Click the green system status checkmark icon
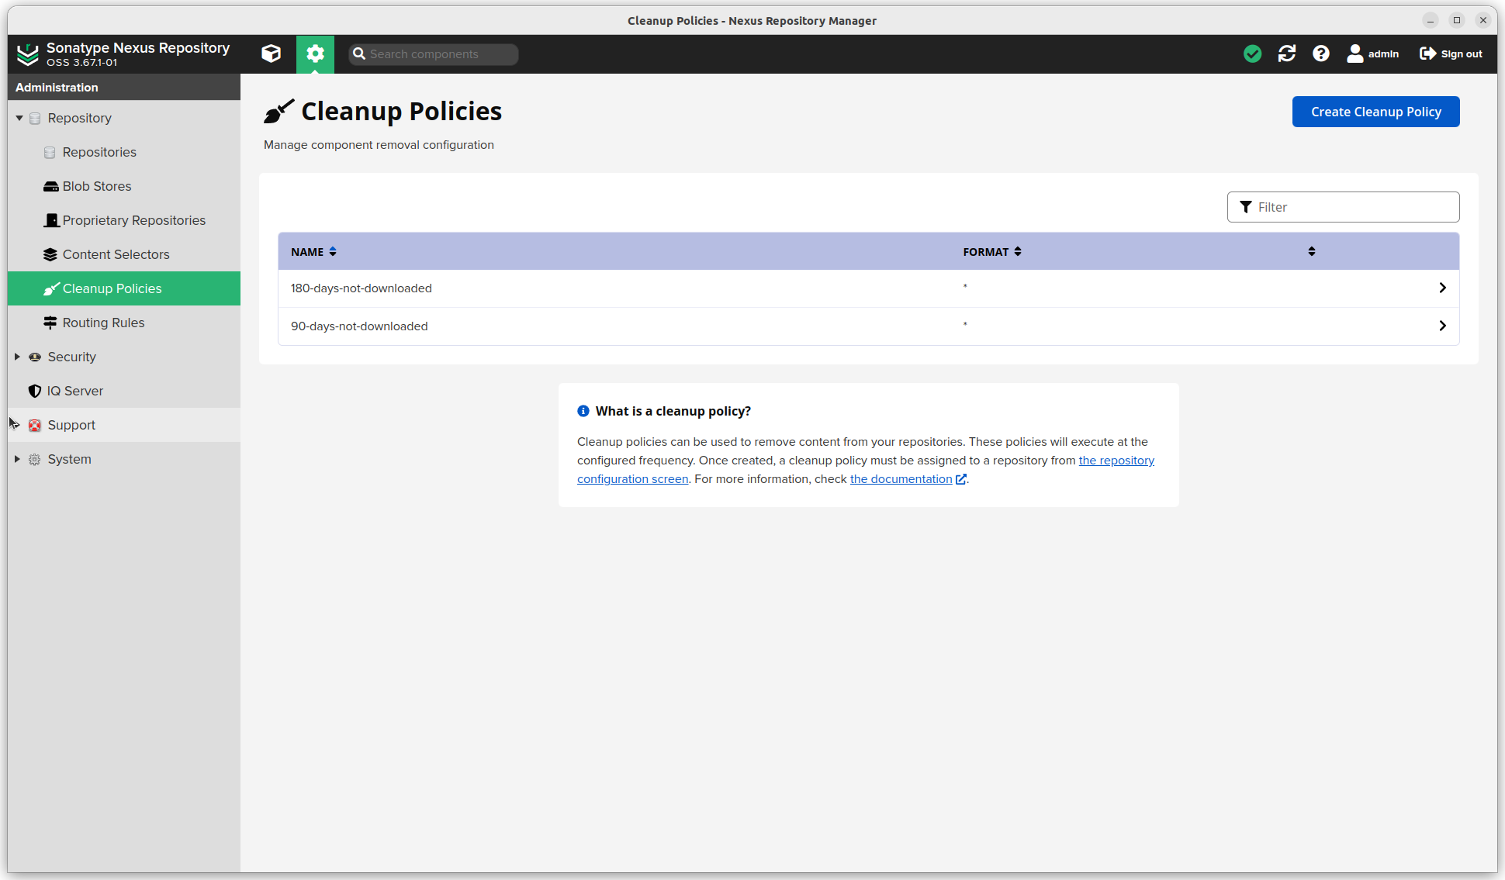This screenshot has width=1505, height=880. point(1252,53)
